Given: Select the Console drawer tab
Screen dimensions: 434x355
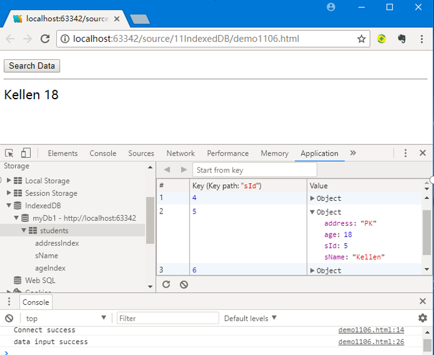Looking at the screenshot, I should 36,302.
